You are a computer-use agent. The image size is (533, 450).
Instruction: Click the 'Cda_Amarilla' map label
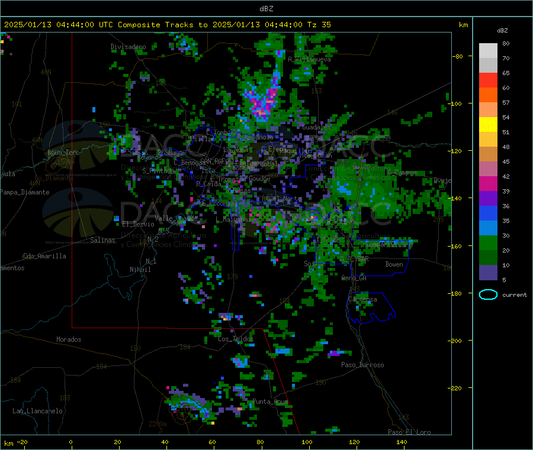(x=44, y=256)
